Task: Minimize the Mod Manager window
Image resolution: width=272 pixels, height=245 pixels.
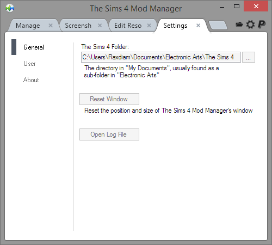Action: click(222, 7)
